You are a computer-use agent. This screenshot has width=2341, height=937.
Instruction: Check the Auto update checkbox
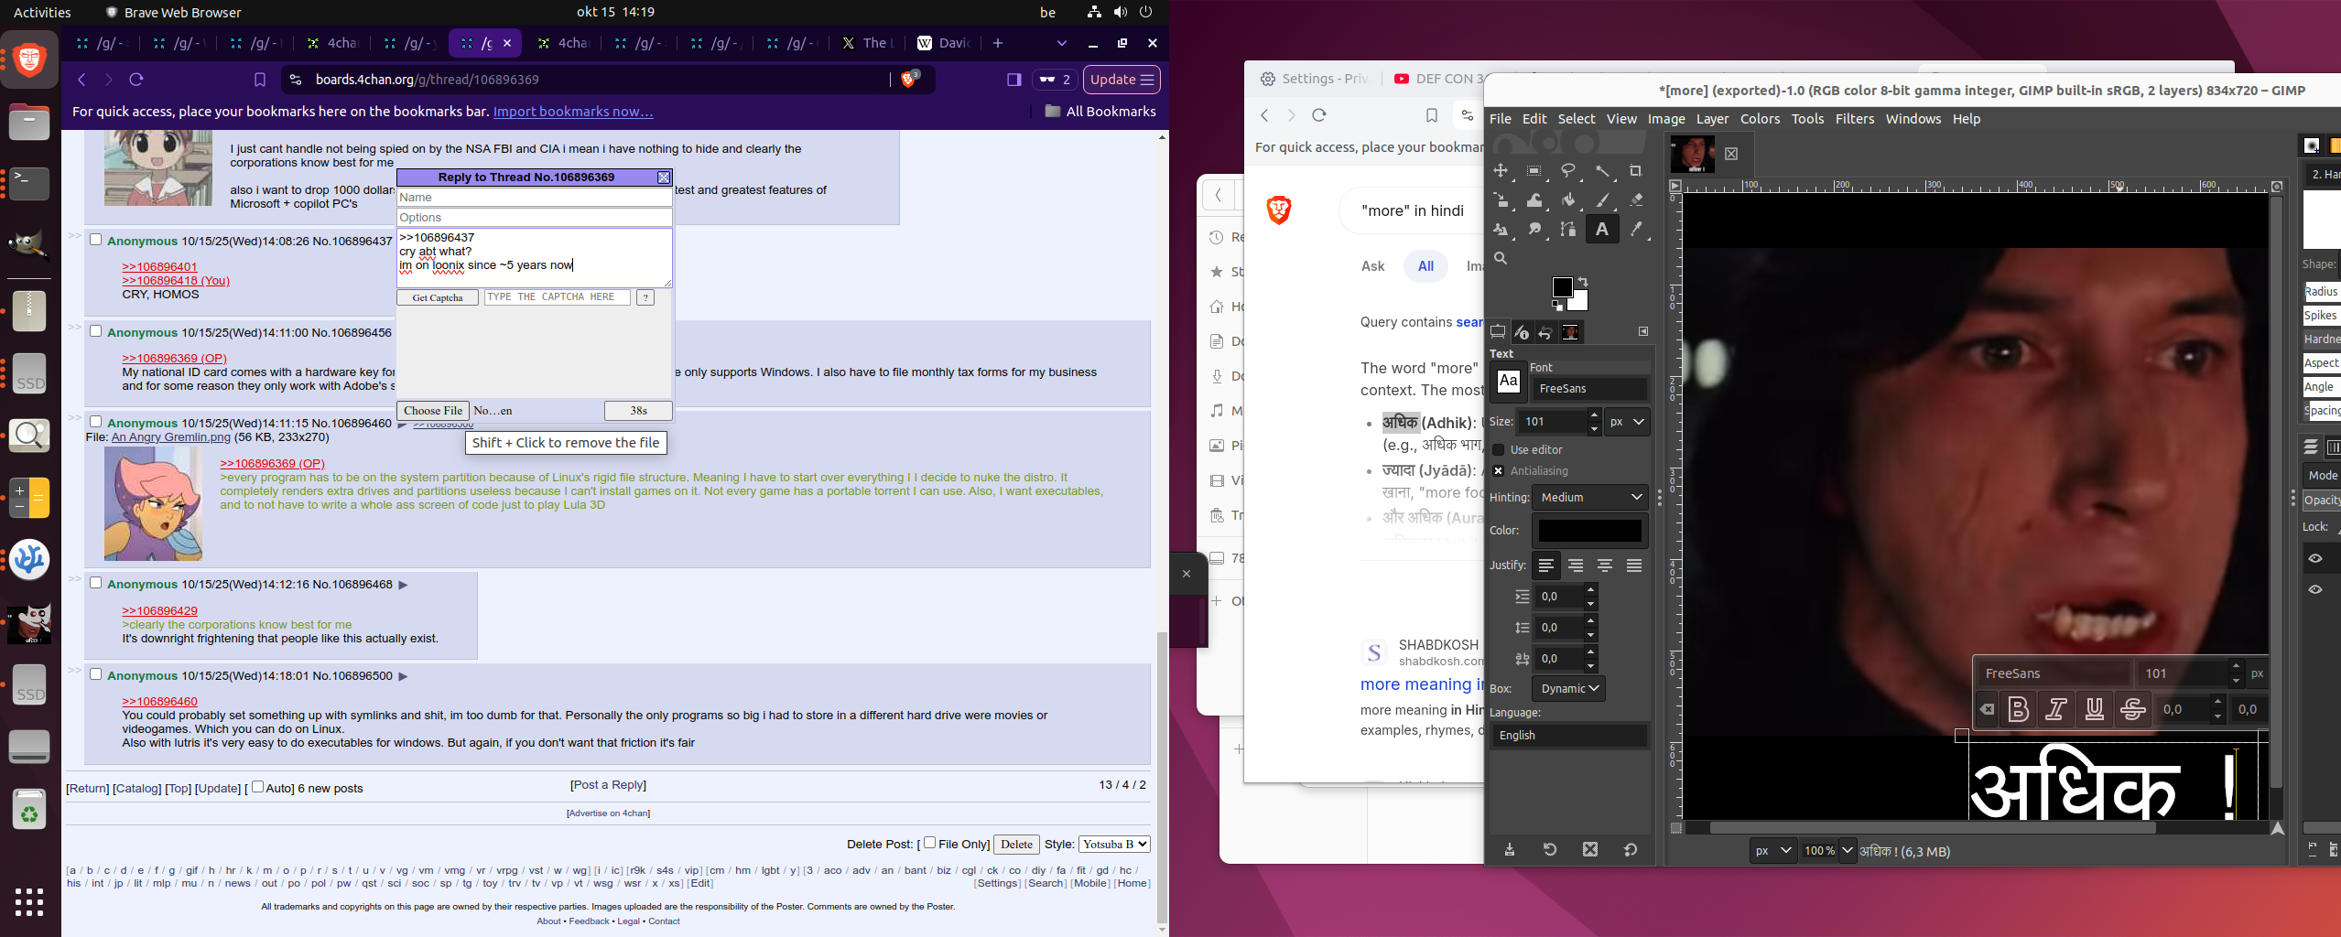(x=258, y=787)
